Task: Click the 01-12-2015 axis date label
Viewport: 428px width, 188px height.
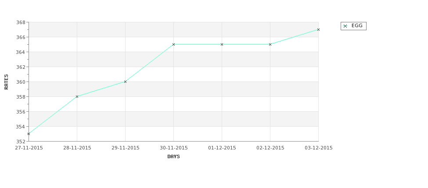Action: coord(222,148)
